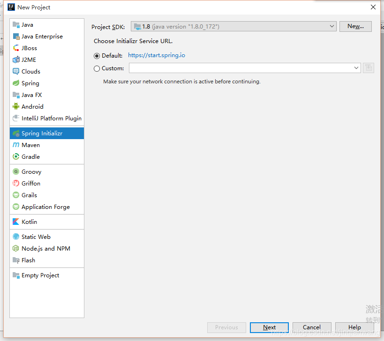The image size is (384, 341).
Task: Click the JBoss colorful icon
Action: tap(16, 48)
